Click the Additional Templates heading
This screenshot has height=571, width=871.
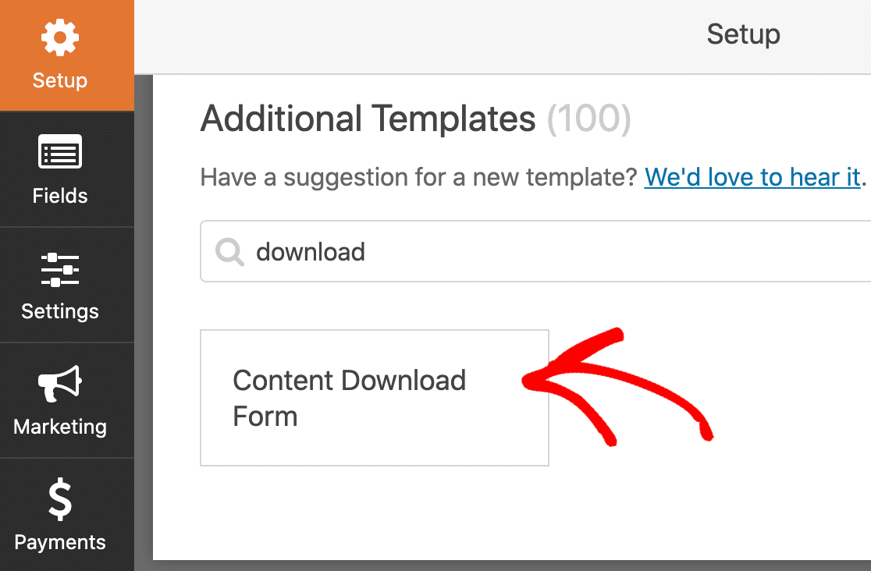click(368, 119)
